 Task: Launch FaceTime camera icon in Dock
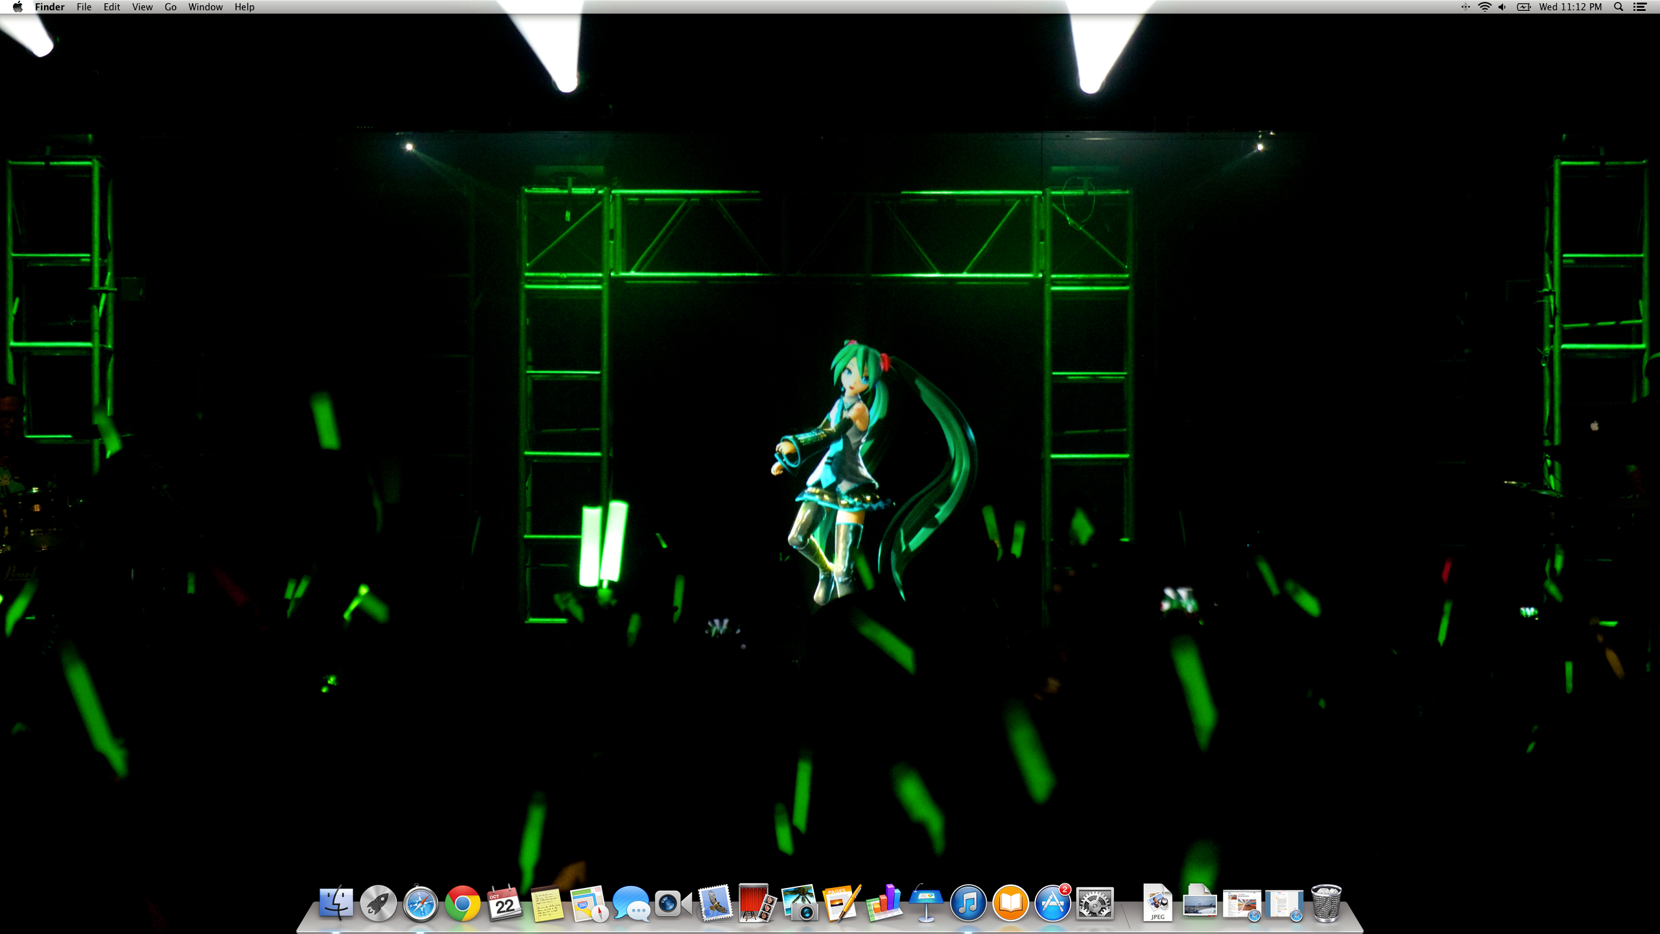coord(673,903)
